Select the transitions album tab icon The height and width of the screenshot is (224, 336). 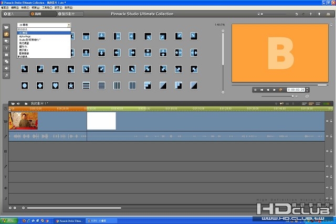click(x=6, y=34)
